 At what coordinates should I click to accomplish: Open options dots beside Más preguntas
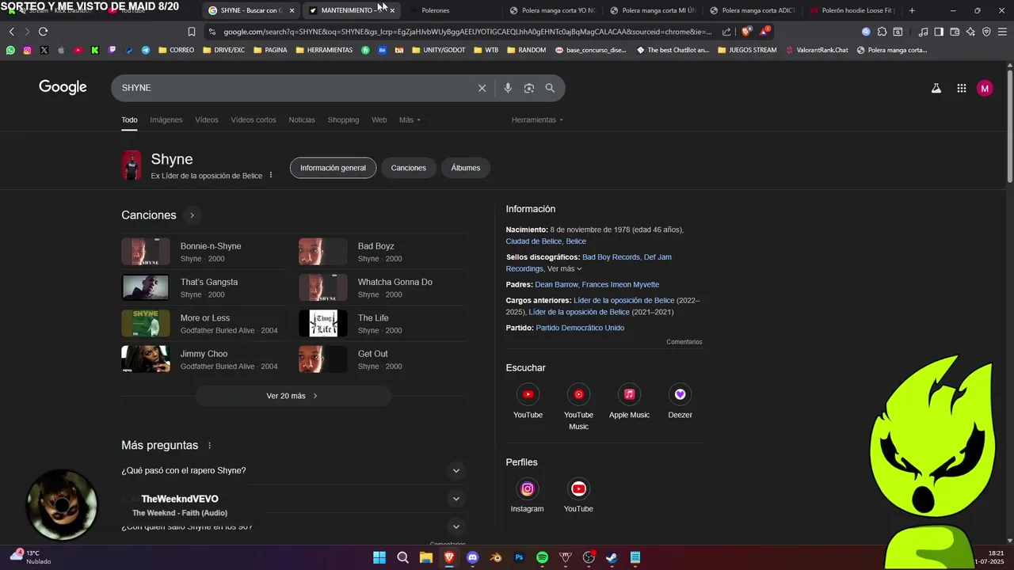(209, 446)
